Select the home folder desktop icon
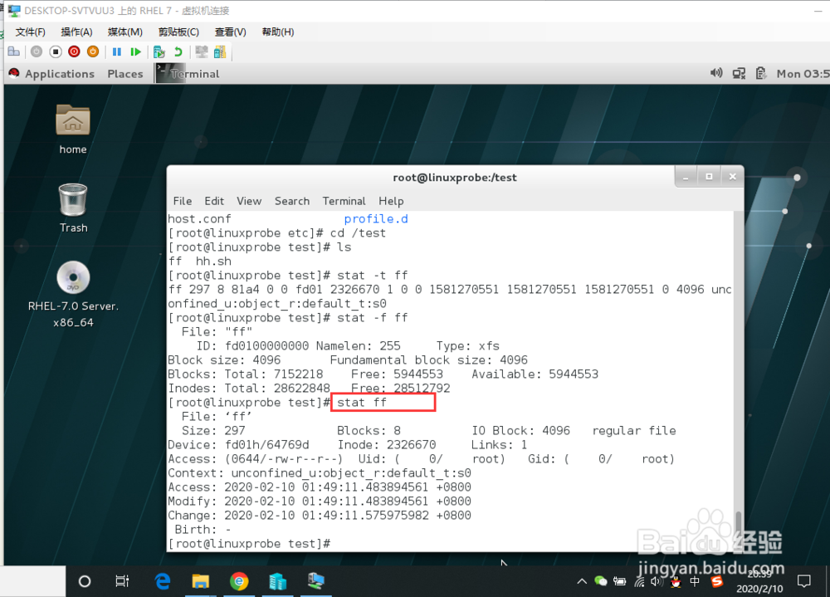 pyautogui.click(x=73, y=129)
